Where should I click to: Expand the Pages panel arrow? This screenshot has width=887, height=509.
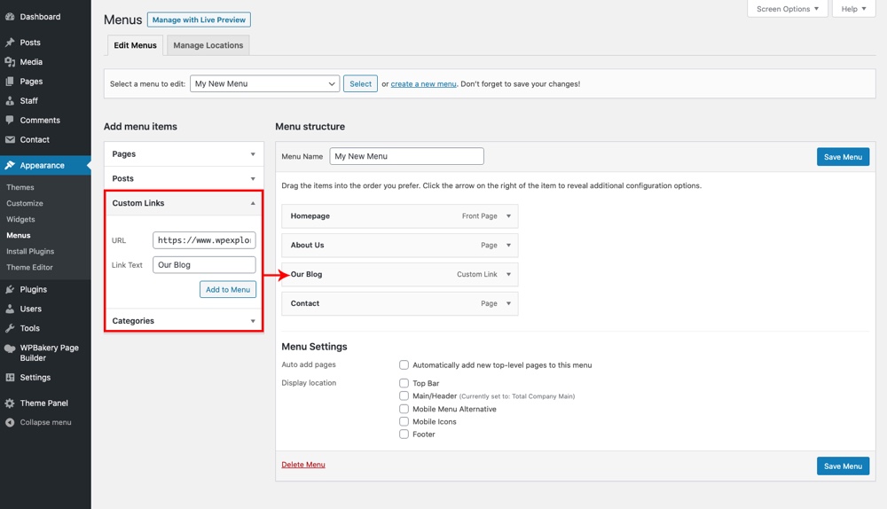click(253, 154)
